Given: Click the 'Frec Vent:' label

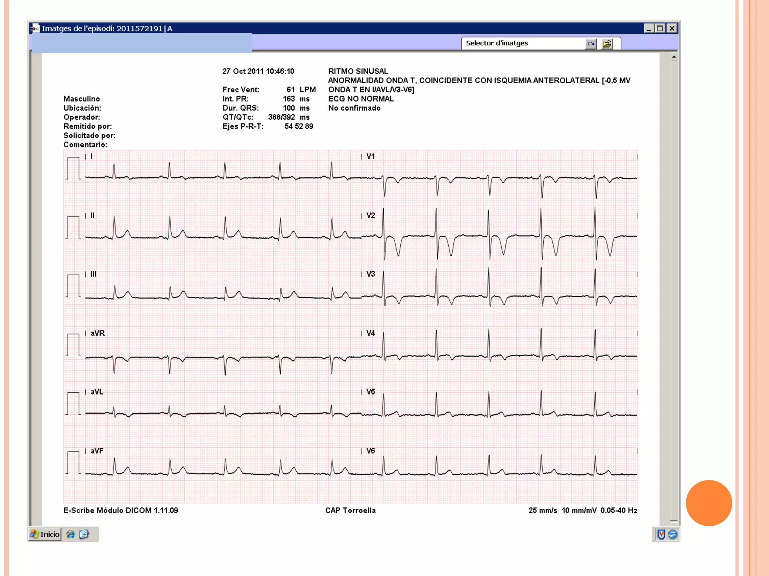Looking at the screenshot, I should tap(241, 90).
